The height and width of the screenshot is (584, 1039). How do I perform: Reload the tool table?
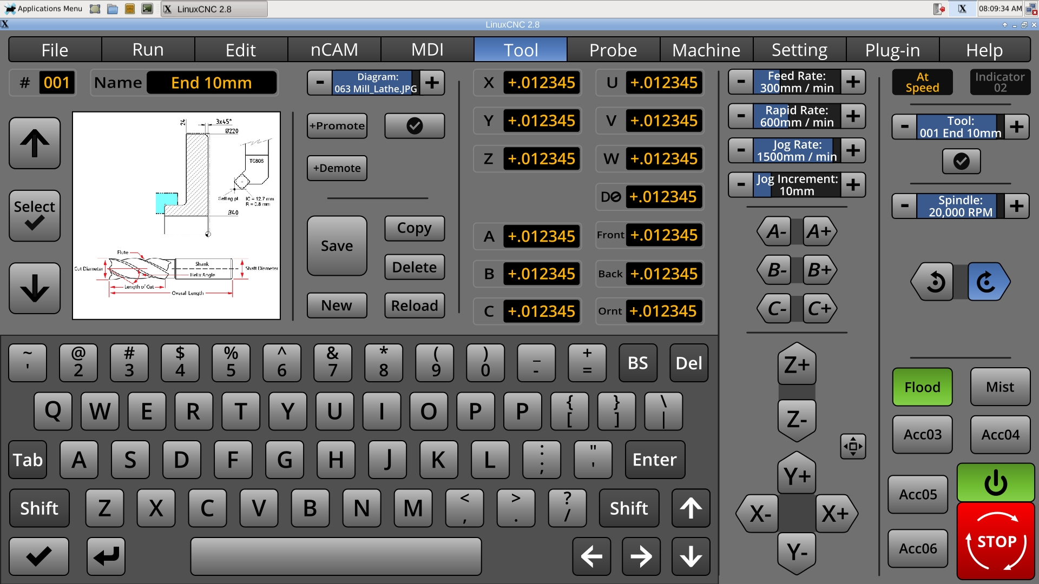pyautogui.click(x=415, y=306)
